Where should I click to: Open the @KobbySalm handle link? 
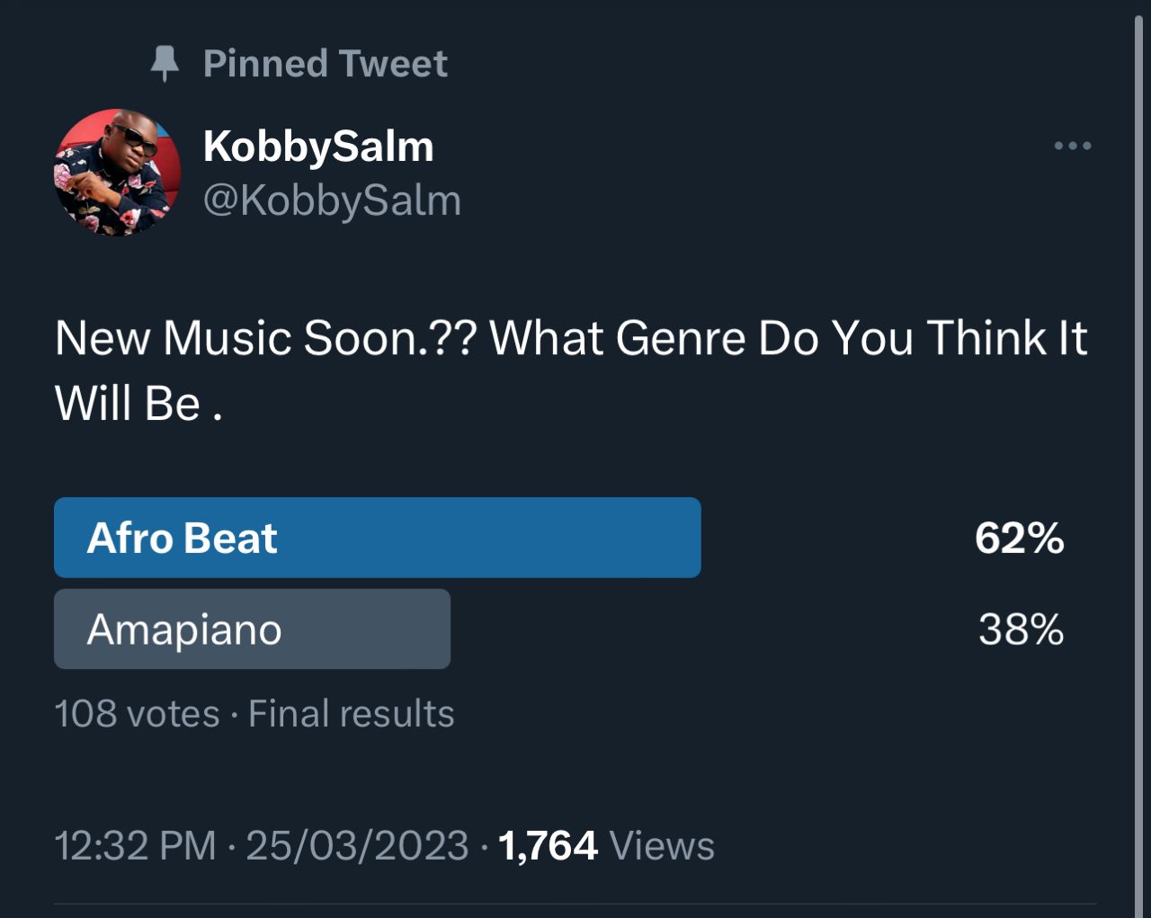click(x=332, y=200)
